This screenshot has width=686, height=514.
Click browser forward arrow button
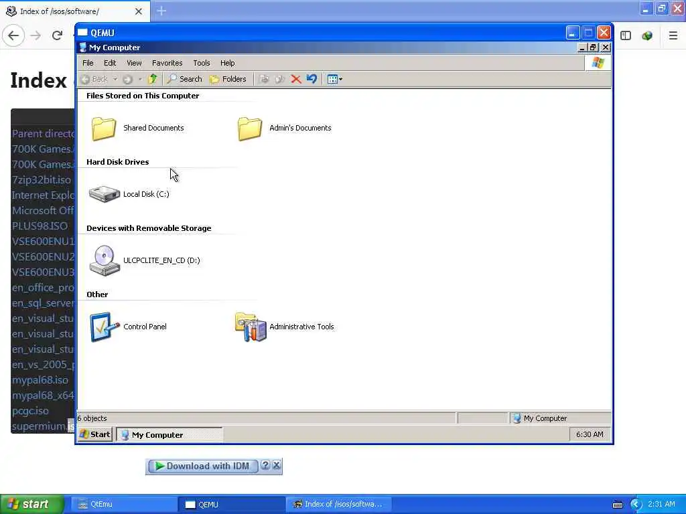pos(36,35)
